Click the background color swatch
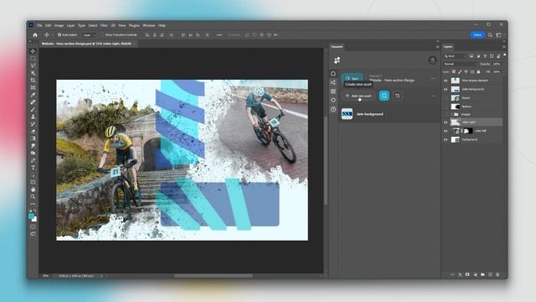Screen dimensions: 536x302 click(34, 220)
